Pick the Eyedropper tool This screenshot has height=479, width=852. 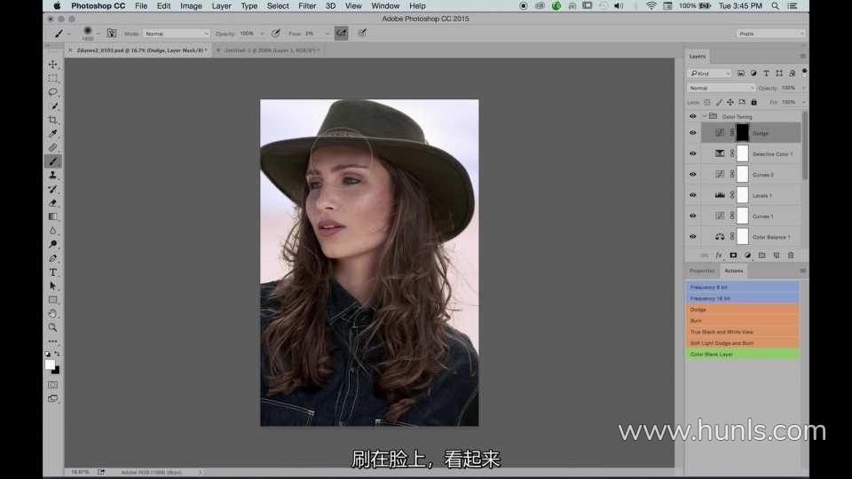point(53,134)
